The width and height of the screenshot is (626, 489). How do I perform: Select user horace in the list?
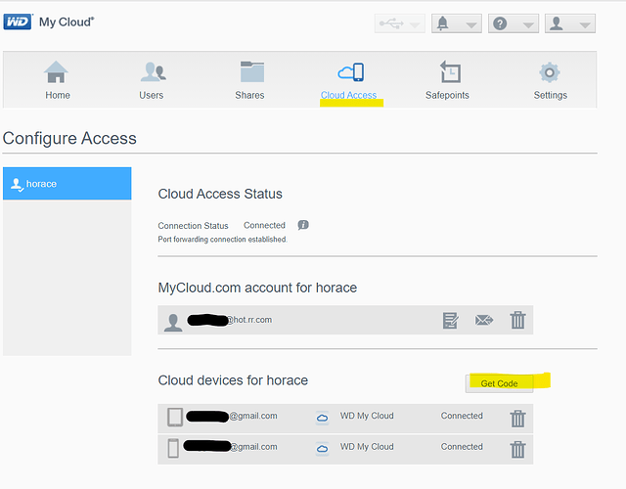coord(67,184)
